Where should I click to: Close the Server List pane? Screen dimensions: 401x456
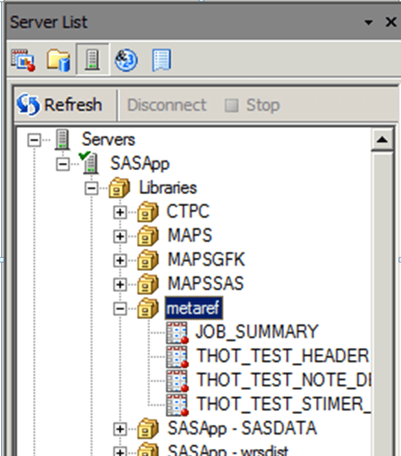(391, 22)
